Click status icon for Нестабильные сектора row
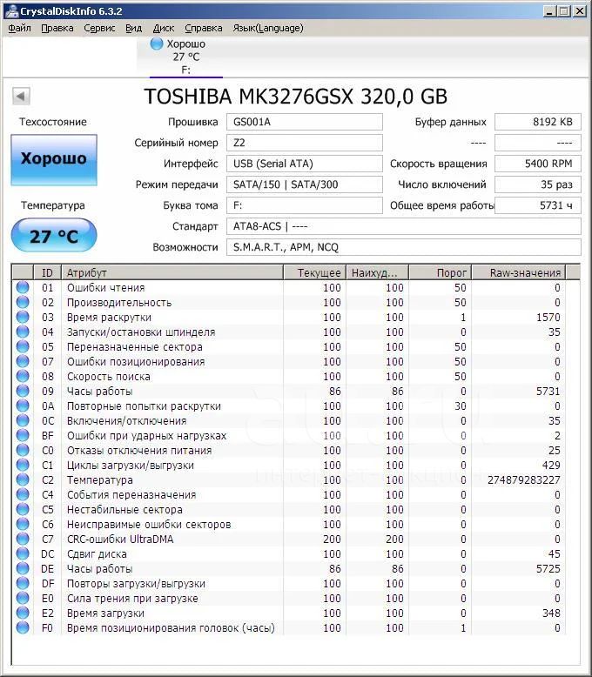592x677 pixels. [23, 509]
